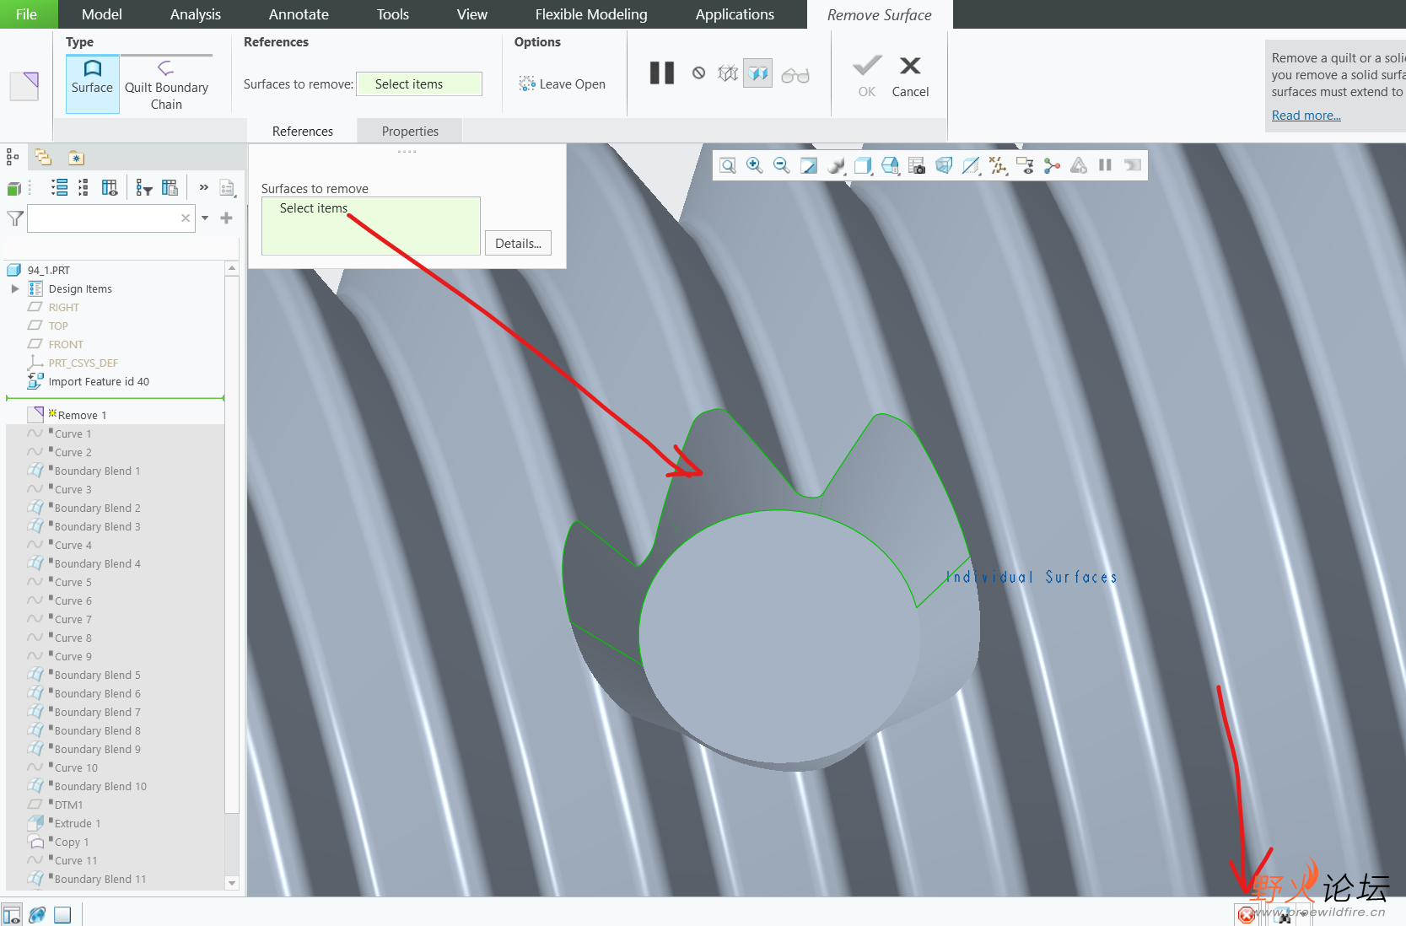Screen dimensions: 1406x926
Task: Open the File menu
Action: pos(26,13)
